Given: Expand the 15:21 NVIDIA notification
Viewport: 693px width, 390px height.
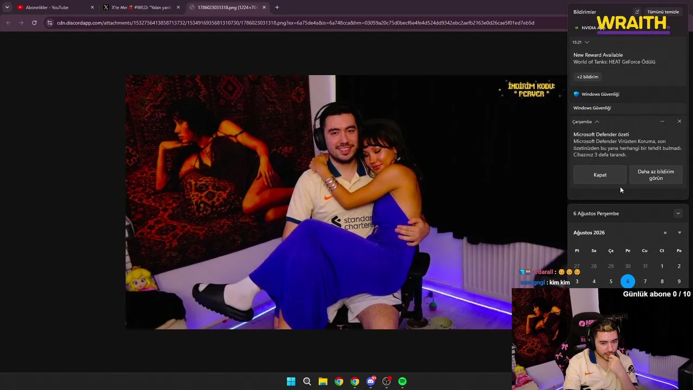Looking at the screenshot, I should click(586, 42).
